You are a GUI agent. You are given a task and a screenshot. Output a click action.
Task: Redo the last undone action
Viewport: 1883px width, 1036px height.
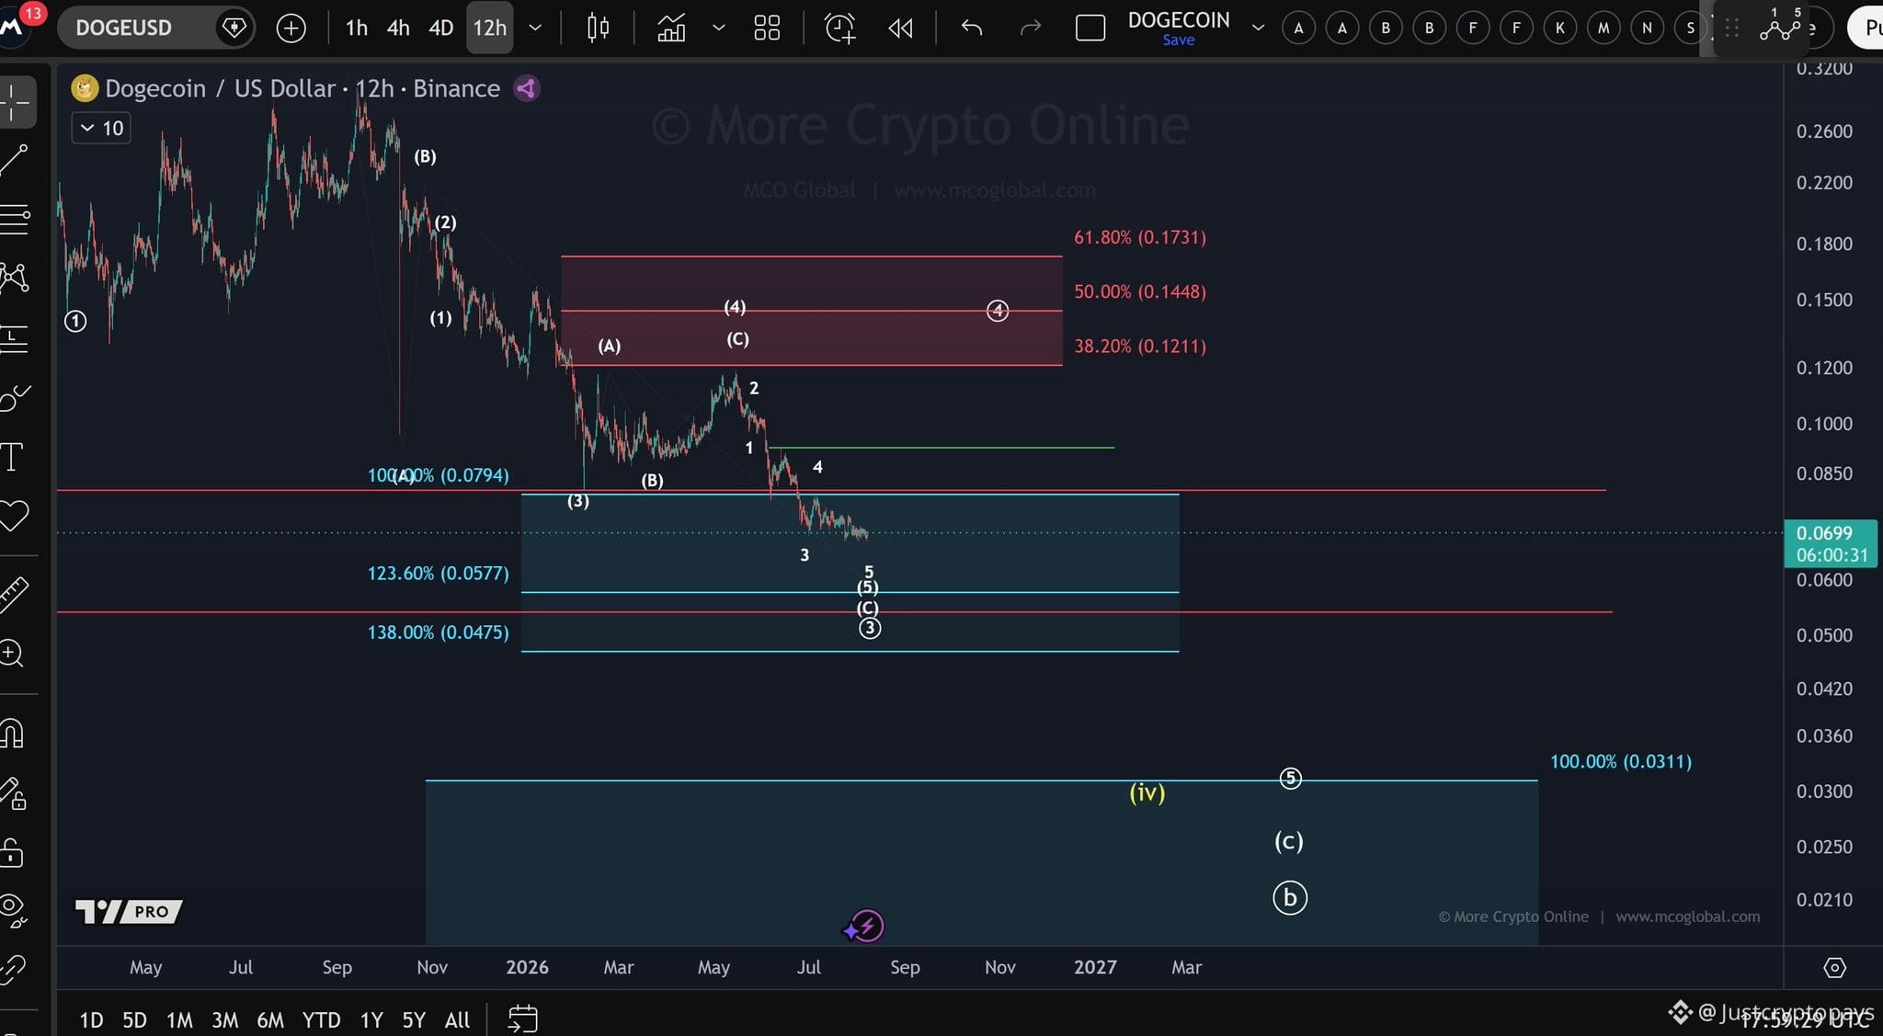1031,28
